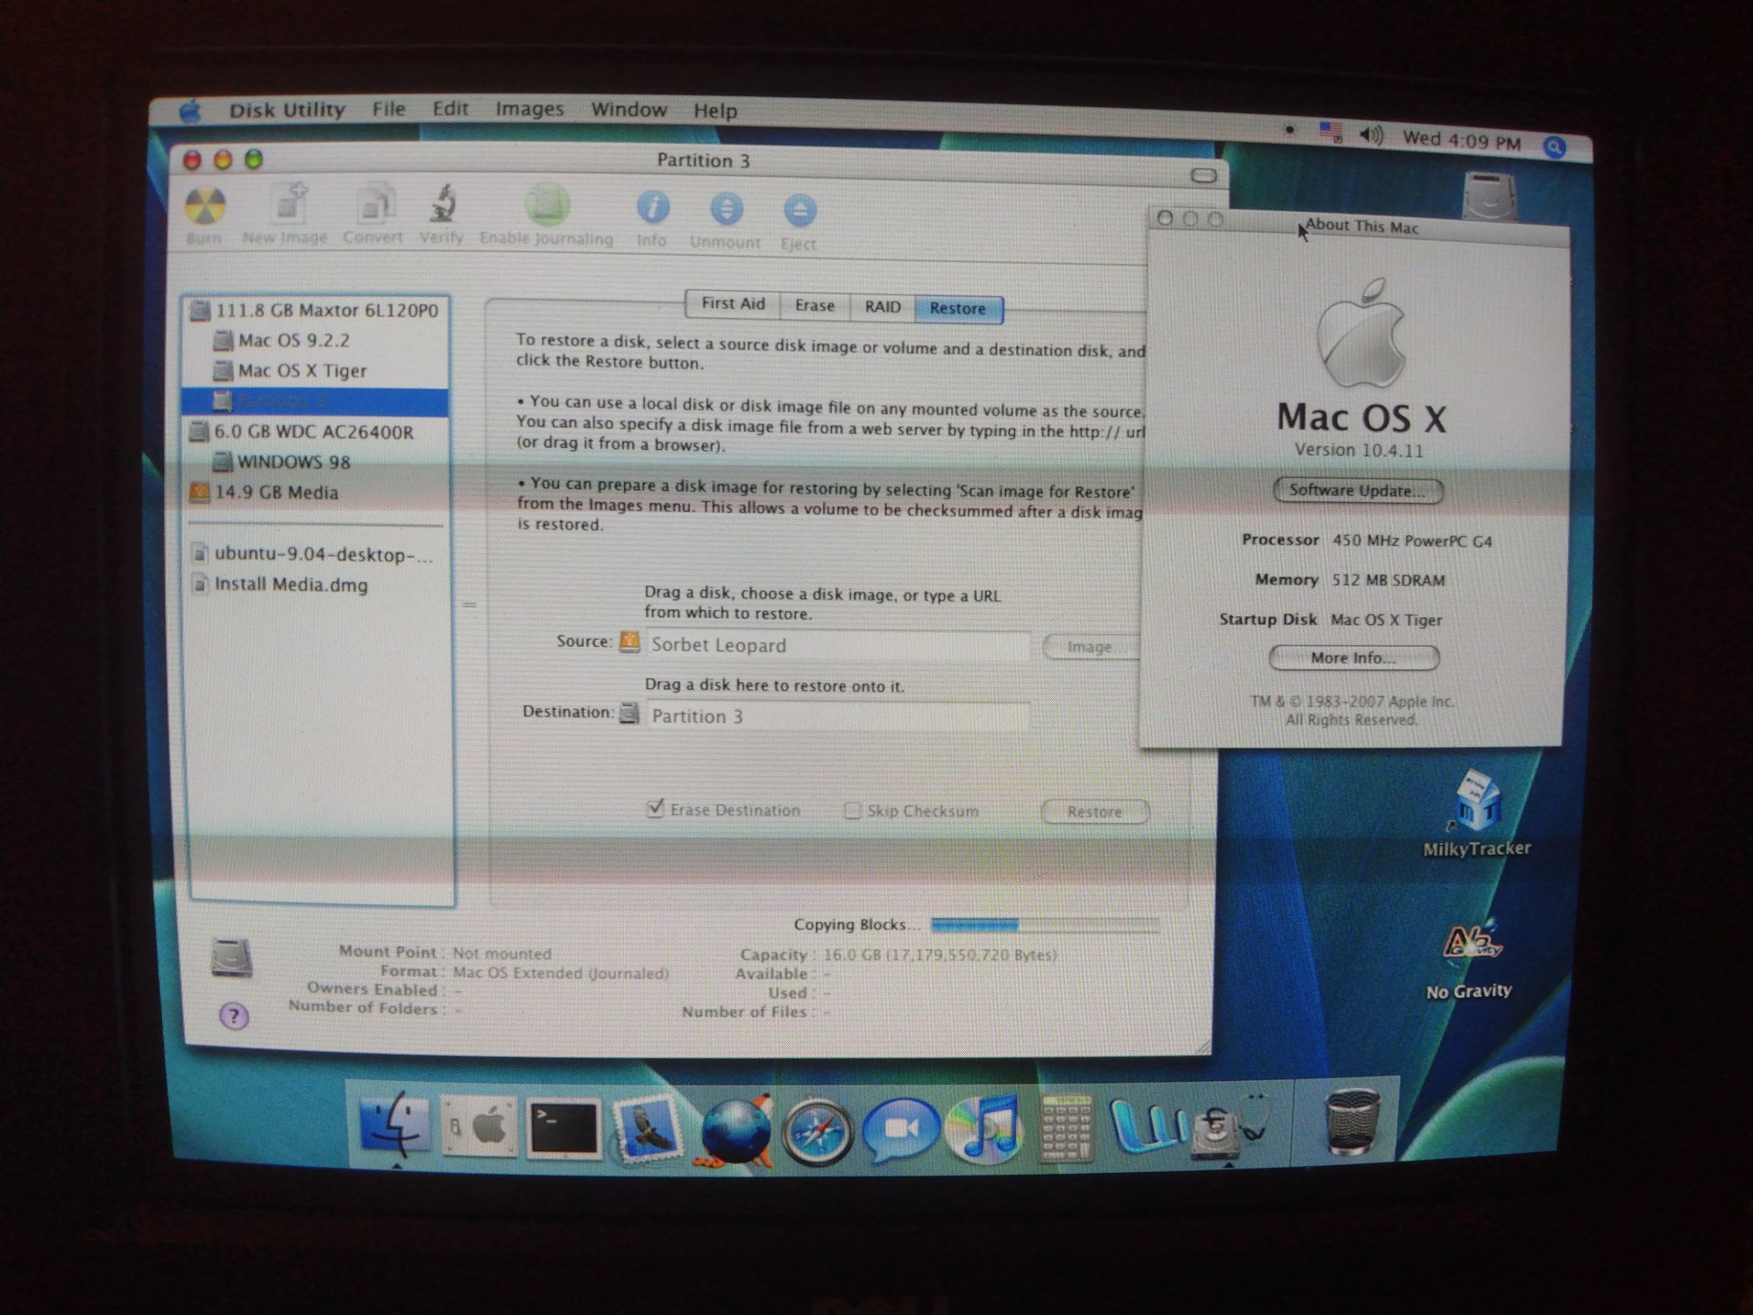Select the 111.8 GB Maxtor disk
The height and width of the screenshot is (1315, 1753).
(x=325, y=310)
